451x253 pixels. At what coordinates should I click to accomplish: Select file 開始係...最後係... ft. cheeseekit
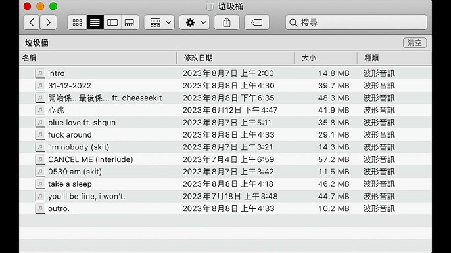105,98
